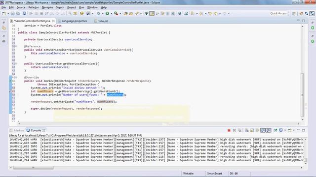This screenshot has height=177, width=316.
Task: Click the Next Annotation toolbar icon
Action: tap(193, 13)
